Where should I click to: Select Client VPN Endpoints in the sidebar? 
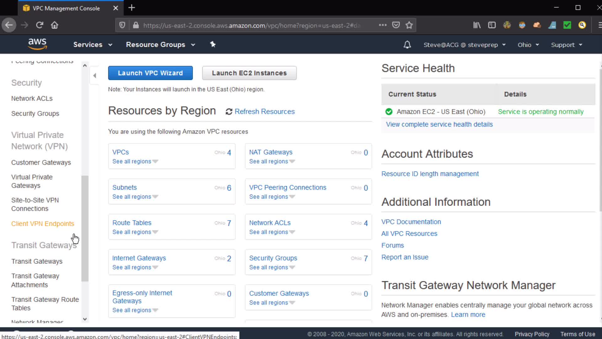tap(43, 224)
